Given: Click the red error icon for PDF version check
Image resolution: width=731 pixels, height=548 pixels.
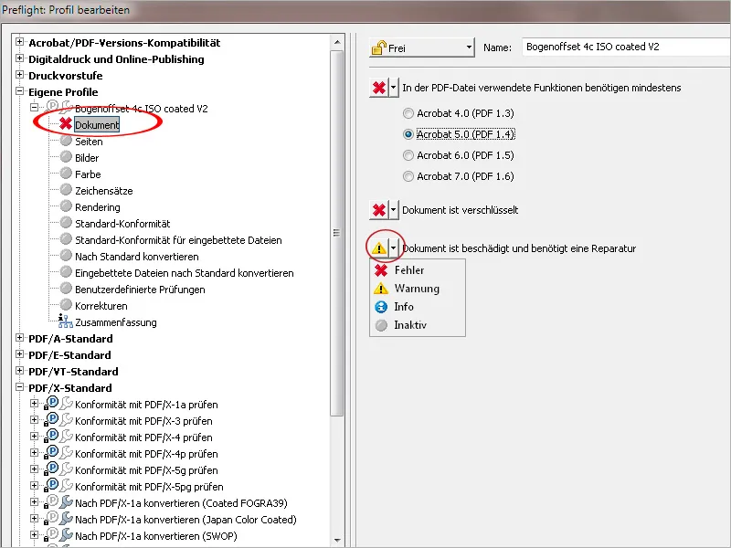Looking at the screenshot, I should point(379,88).
